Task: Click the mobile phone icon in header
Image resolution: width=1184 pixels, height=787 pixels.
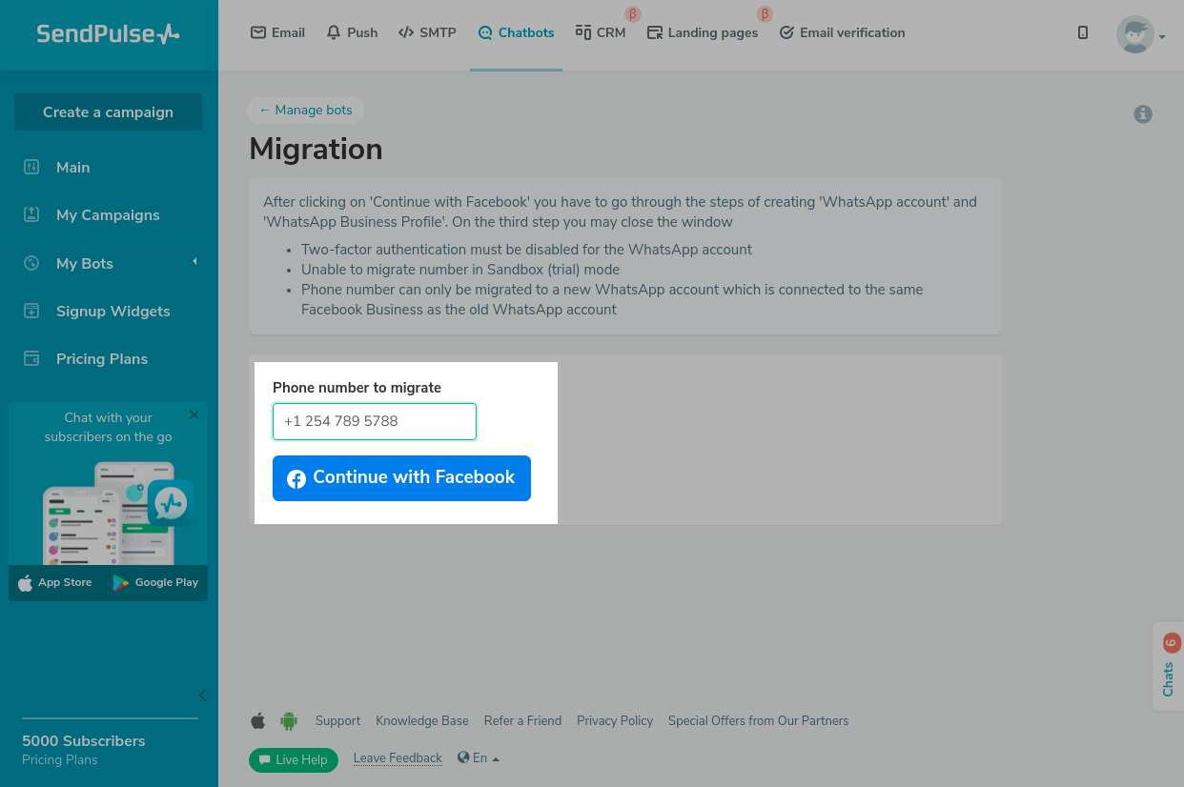Action: click(x=1083, y=32)
